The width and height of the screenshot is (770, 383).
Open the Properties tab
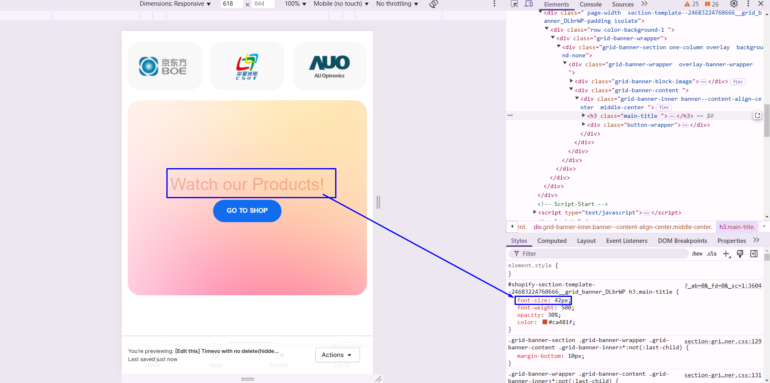click(x=731, y=241)
